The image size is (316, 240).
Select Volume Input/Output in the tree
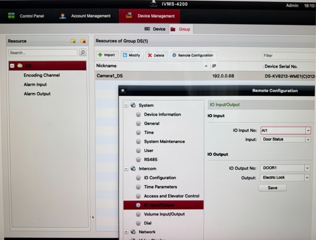click(164, 214)
